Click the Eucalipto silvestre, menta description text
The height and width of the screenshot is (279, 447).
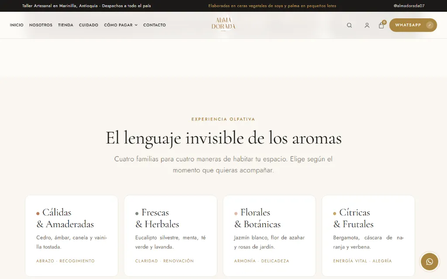(x=170, y=242)
